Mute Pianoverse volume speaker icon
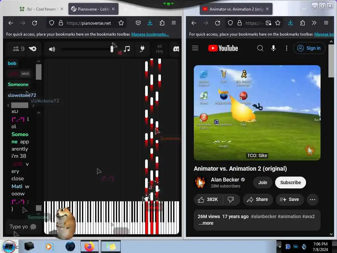 pyautogui.click(x=52, y=49)
